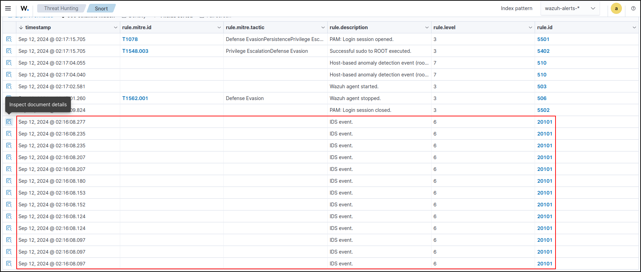Open rule ID 510 for 02:17:04.040 row
Viewport: 641px width, 272px height.
(x=542, y=75)
